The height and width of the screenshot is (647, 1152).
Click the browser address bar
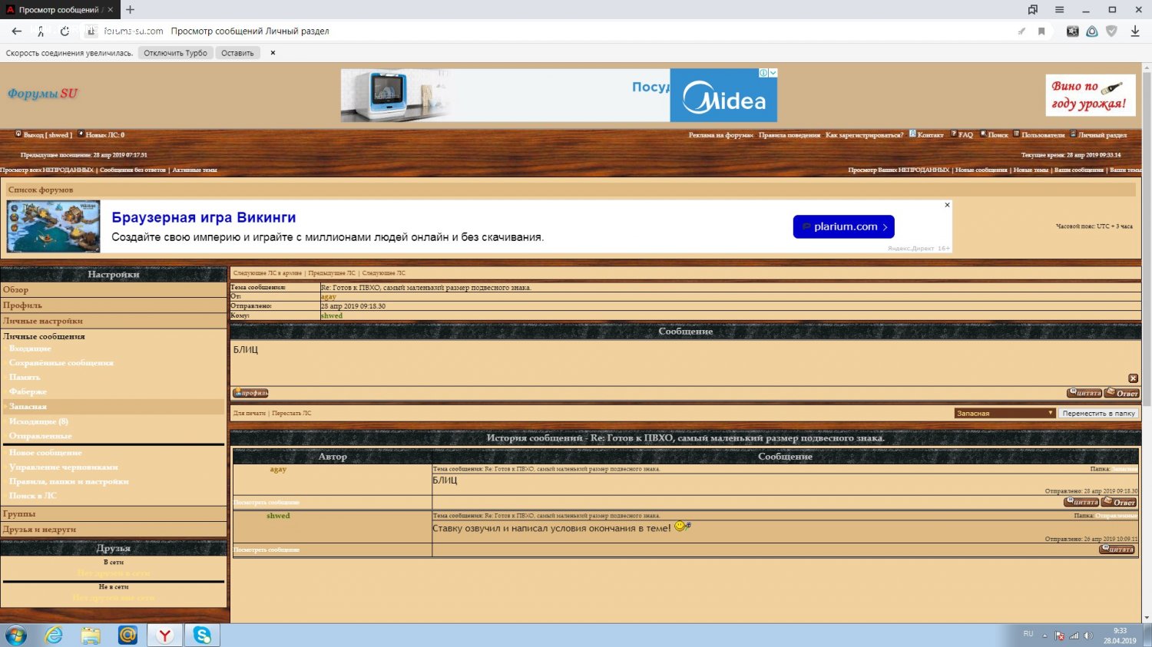[538, 31]
